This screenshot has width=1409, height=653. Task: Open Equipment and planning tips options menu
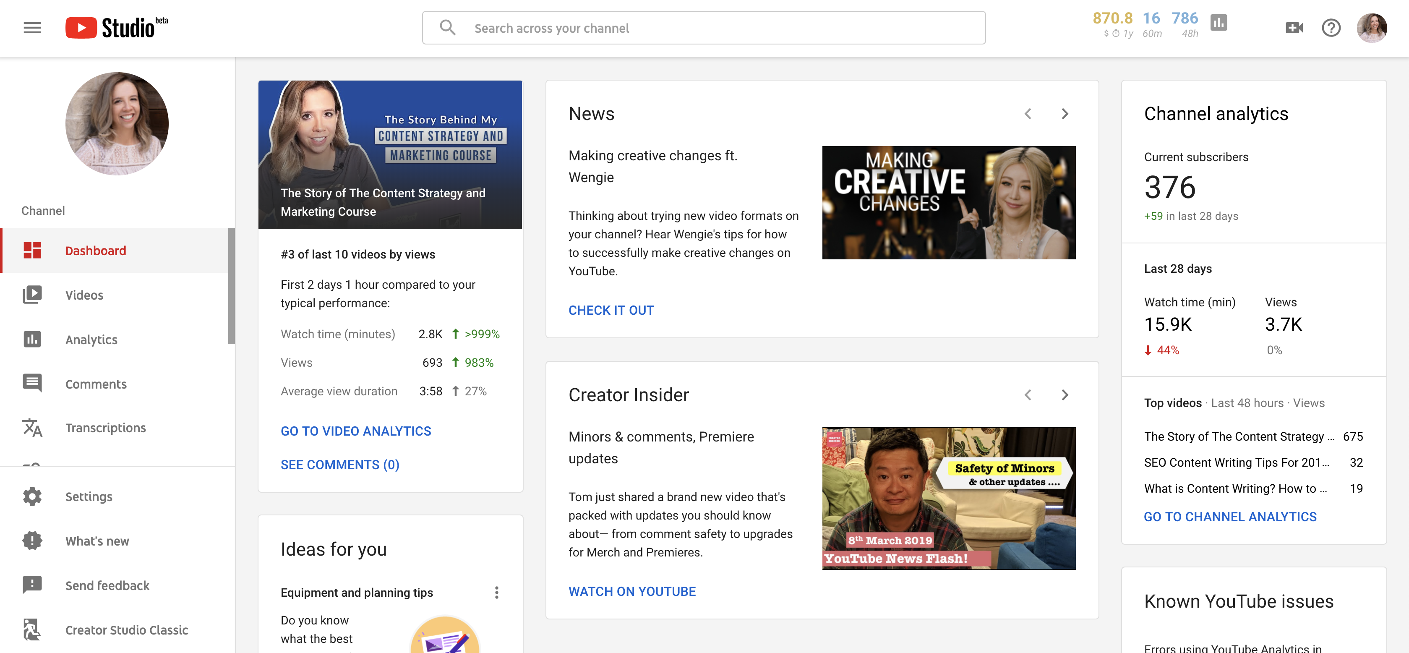(496, 593)
